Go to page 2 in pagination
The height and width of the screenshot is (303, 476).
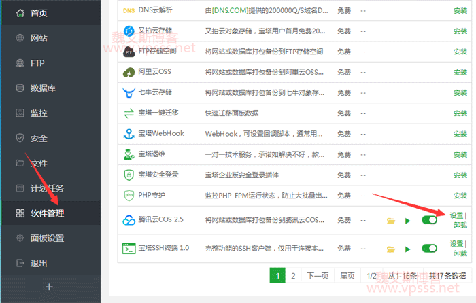pos(293,275)
